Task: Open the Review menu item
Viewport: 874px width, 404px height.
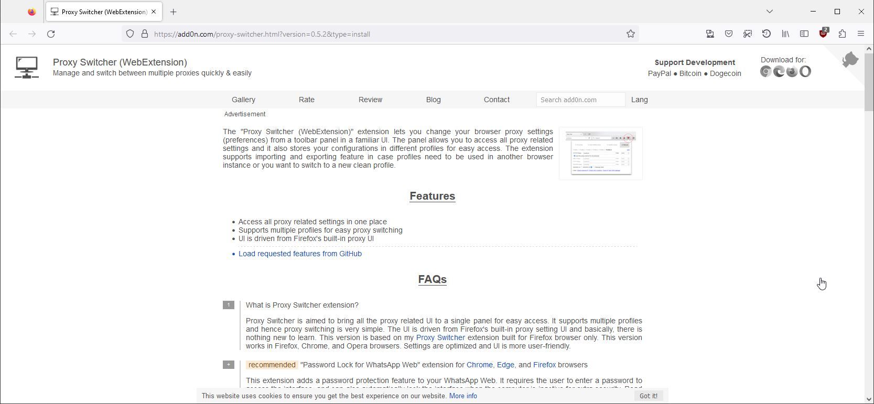Action: pos(370,100)
